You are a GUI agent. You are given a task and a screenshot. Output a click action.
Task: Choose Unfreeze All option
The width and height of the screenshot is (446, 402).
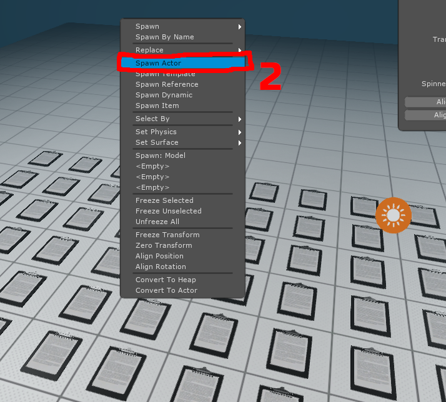click(182, 222)
